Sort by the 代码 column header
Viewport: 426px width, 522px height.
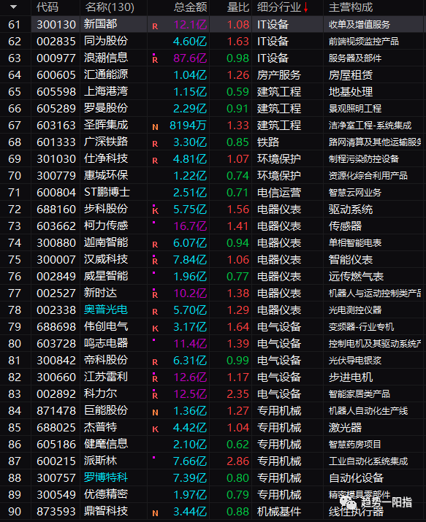[x=47, y=7]
